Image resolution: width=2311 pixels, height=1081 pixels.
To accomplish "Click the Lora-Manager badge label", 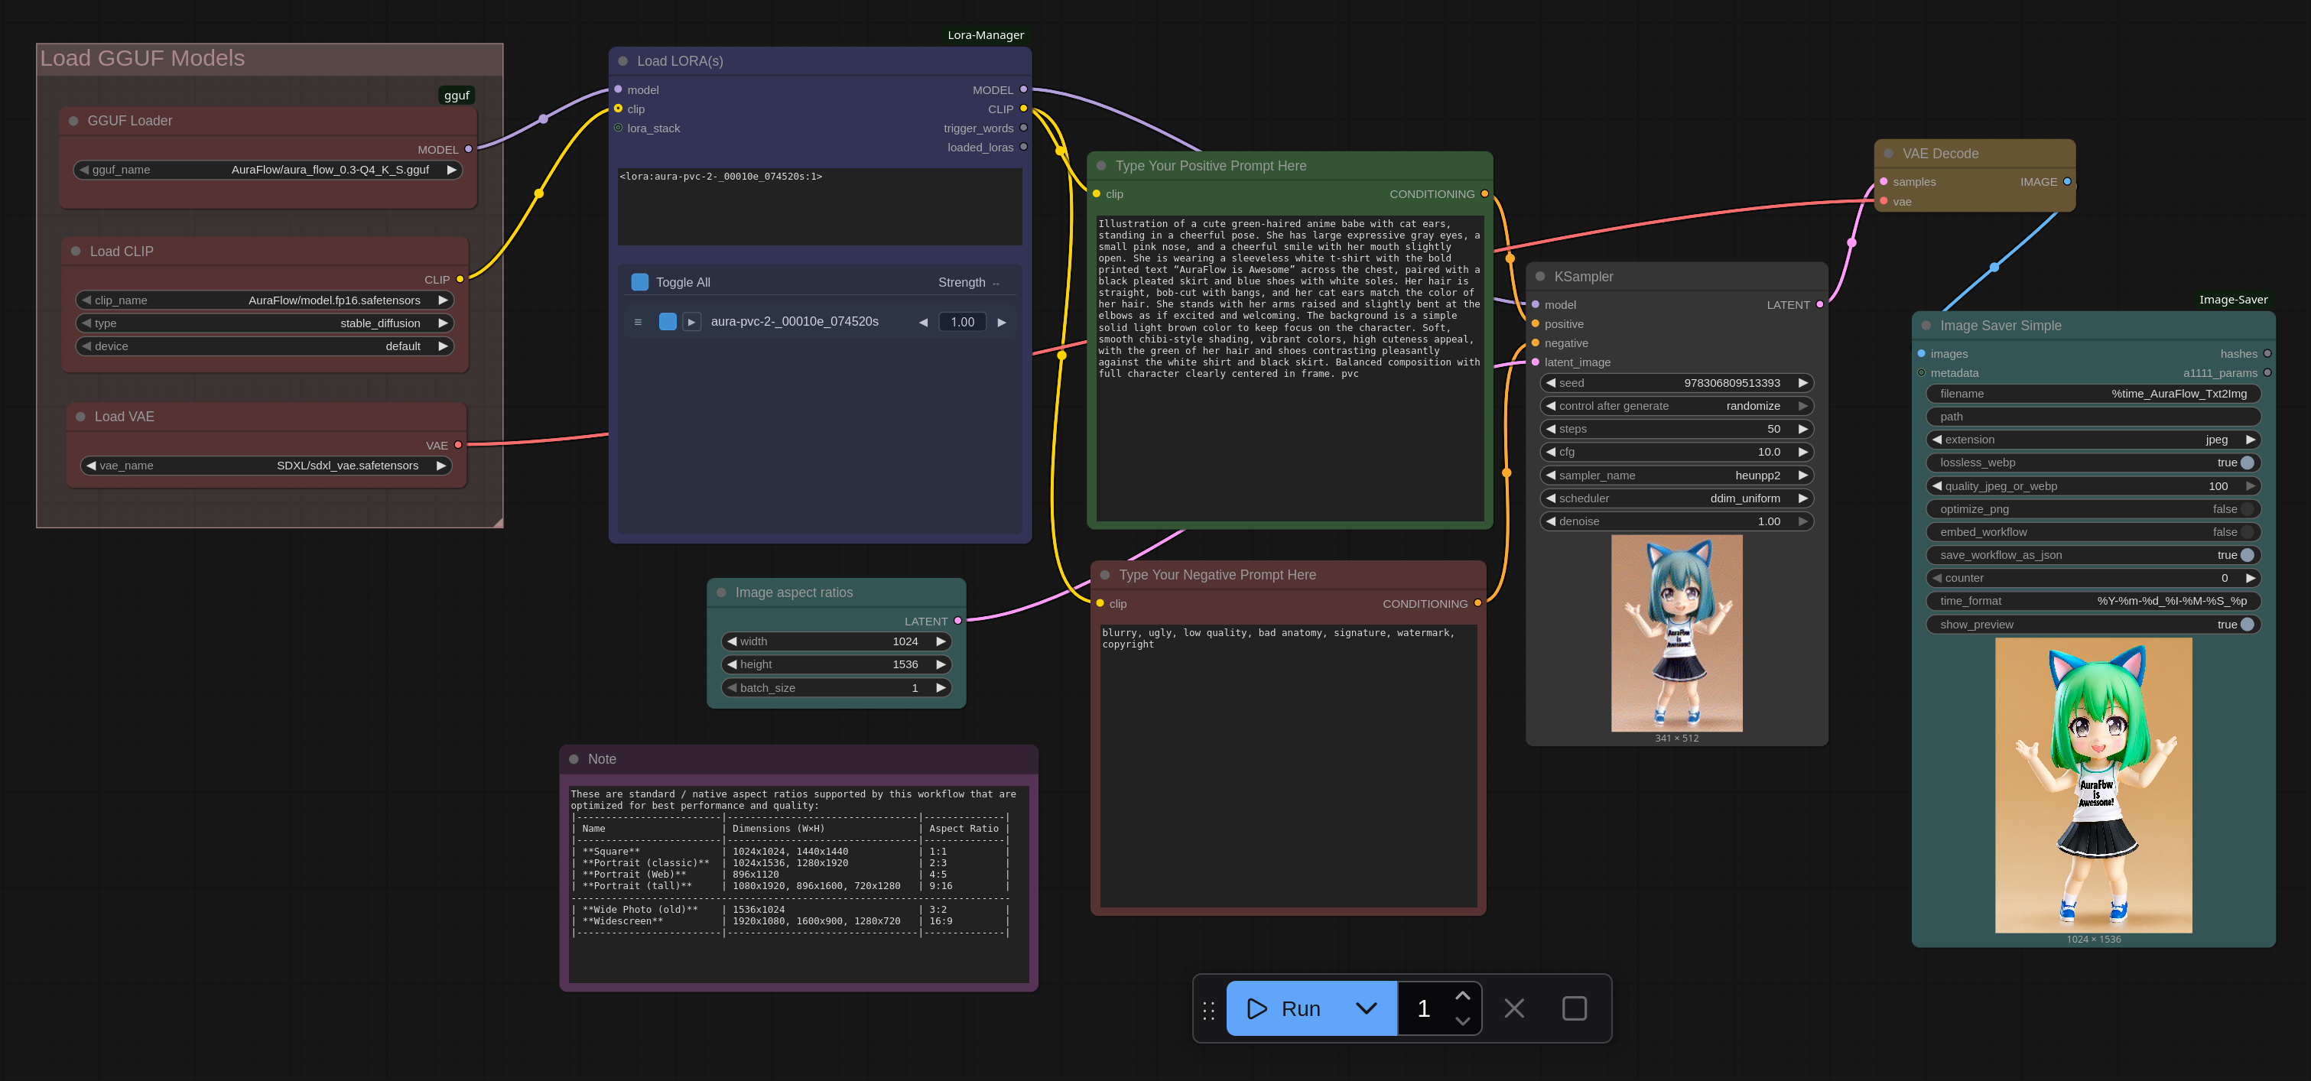I will (985, 35).
